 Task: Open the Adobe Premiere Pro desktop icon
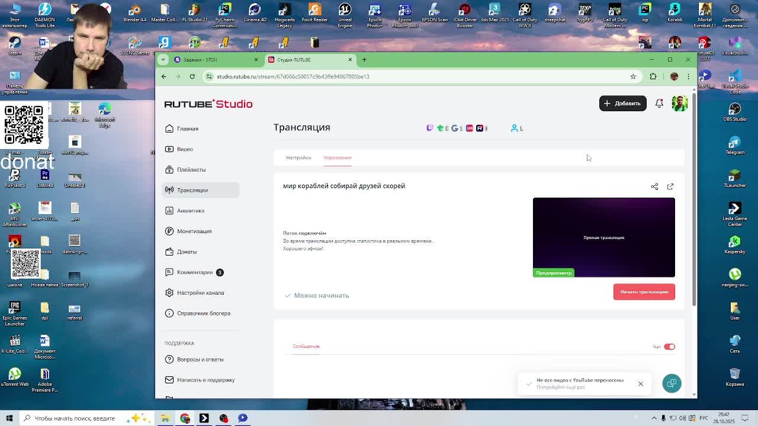(45, 380)
